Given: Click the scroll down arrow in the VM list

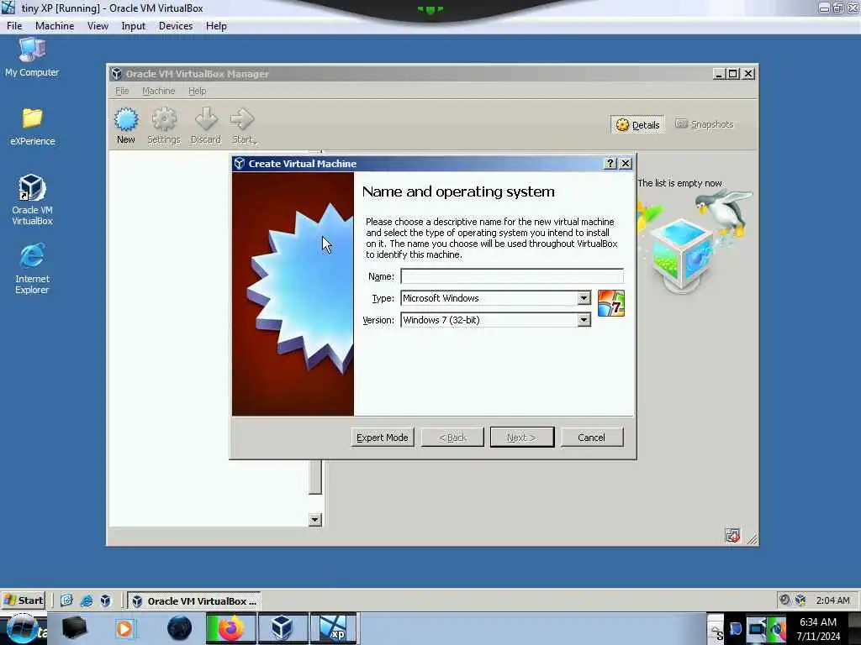Looking at the screenshot, I should tap(314, 519).
